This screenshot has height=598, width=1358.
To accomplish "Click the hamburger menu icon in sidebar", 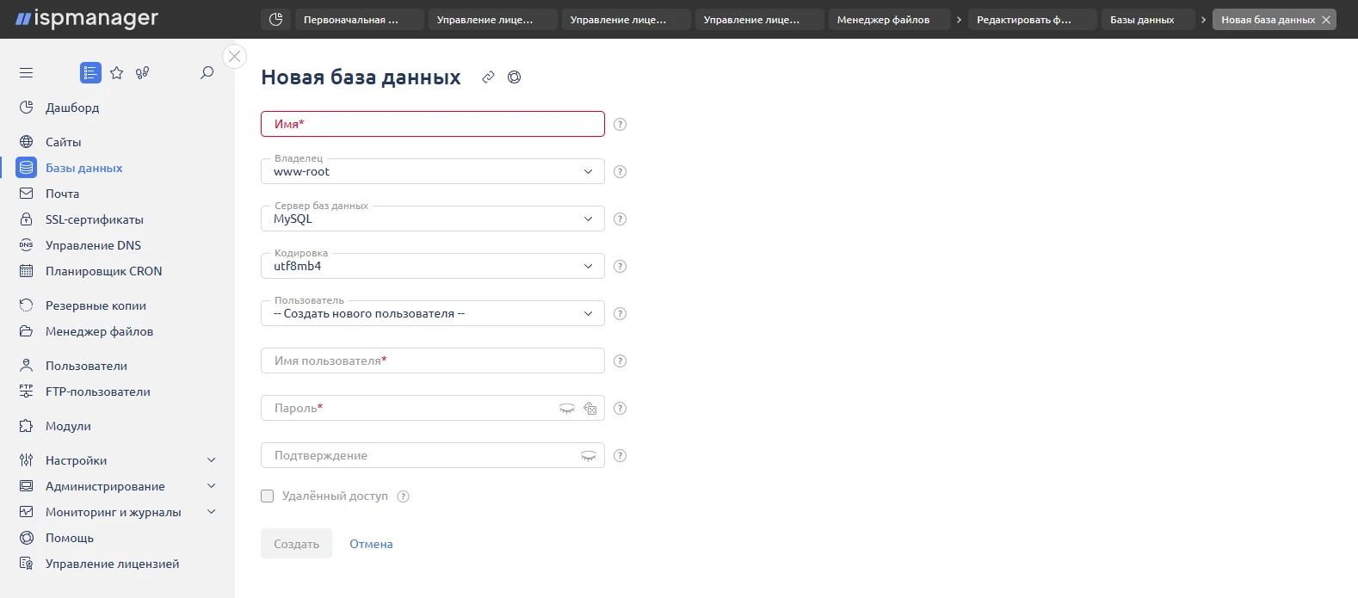I will 26,73.
